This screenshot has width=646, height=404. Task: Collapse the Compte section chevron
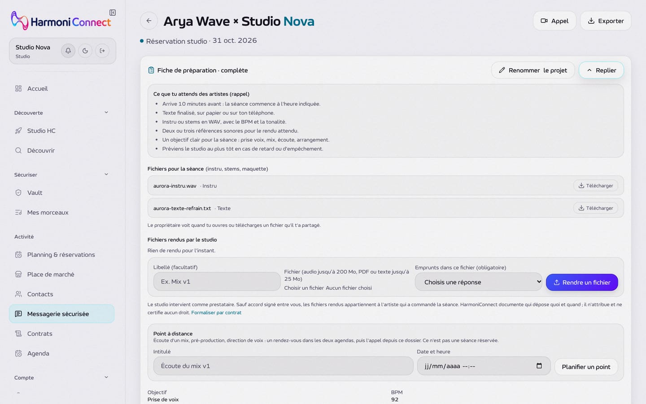[x=106, y=377]
